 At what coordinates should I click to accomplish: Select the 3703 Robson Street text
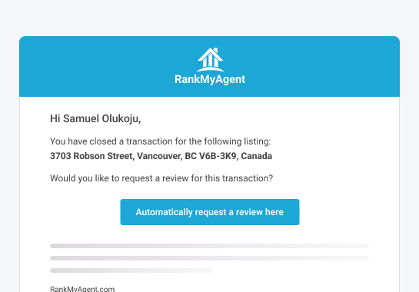[x=91, y=156]
